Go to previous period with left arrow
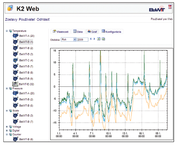Screen dimensions: 177x145 91,39
